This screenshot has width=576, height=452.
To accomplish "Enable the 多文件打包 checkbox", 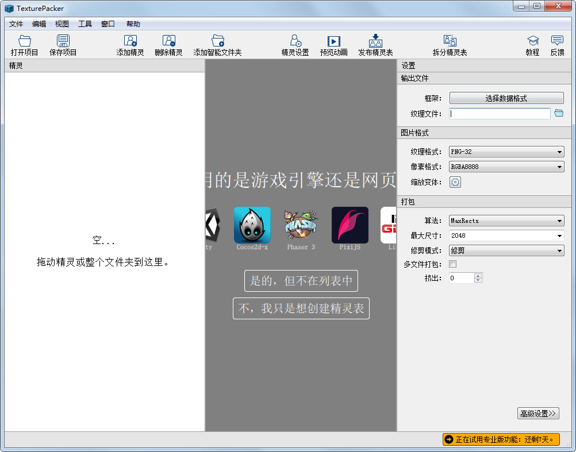I will (452, 264).
